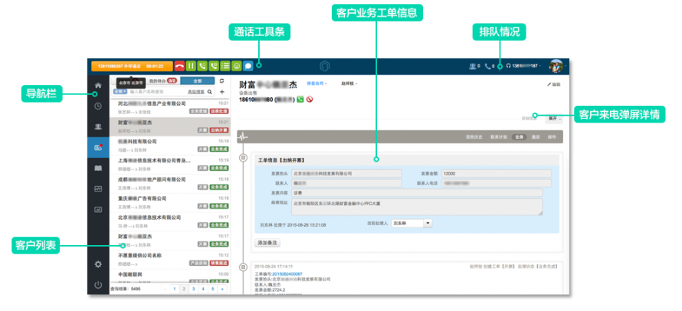Click the green call icon beside customer phone

coord(300,100)
